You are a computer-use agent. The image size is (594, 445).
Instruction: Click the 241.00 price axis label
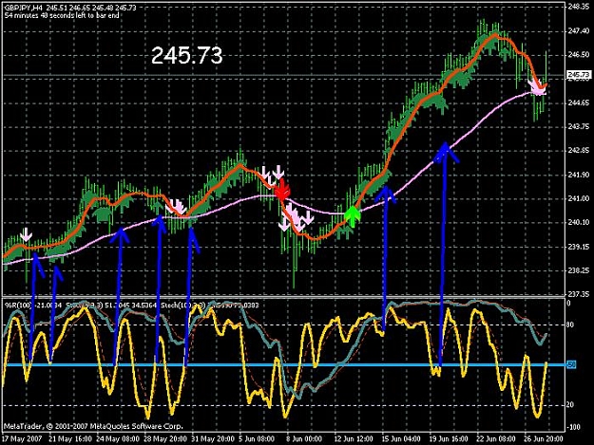[579, 198]
